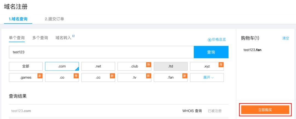The height and width of the screenshot is (119, 296).
Task: Pick the .cc suffix option
Action: tap(98, 77)
